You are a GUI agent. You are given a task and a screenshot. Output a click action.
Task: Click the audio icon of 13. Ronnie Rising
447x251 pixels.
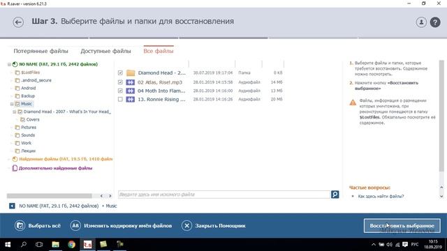pyautogui.click(x=131, y=99)
